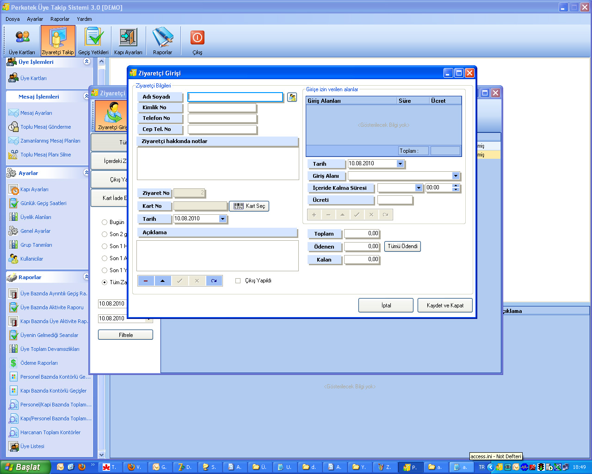
Task: Open Kapı Ayarları in the toolbar
Action: click(128, 41)
